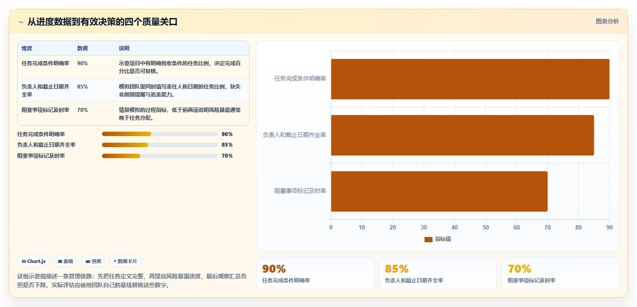Click the chart bar for 负责人和截止日期齐全率
This screenshot has width=637, height=307.
462,135
